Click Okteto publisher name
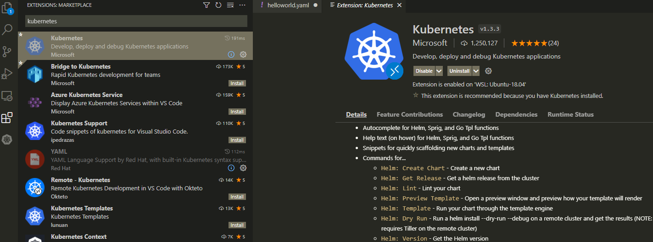 (x=59, y=197)
